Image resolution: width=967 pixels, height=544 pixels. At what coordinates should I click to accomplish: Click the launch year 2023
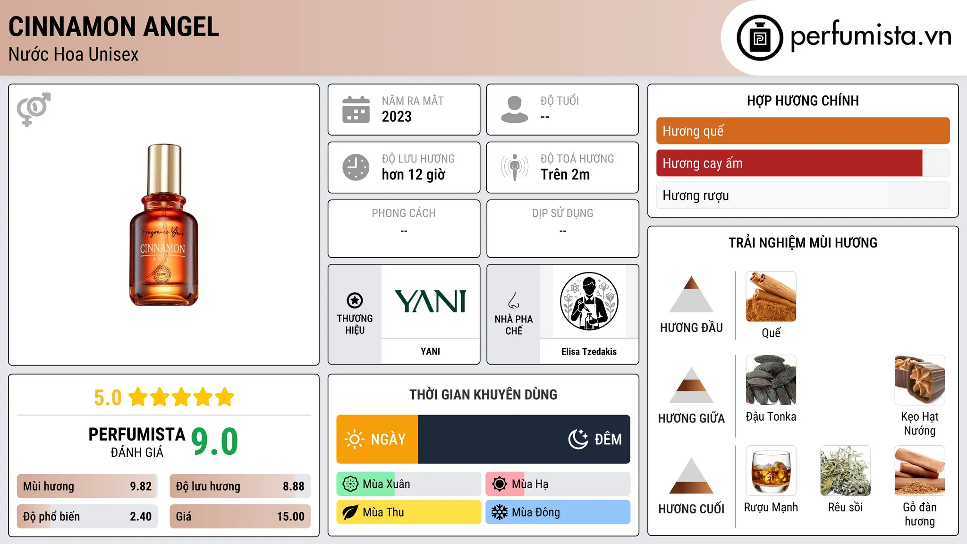pyautogui.click(x=397, y=117)
